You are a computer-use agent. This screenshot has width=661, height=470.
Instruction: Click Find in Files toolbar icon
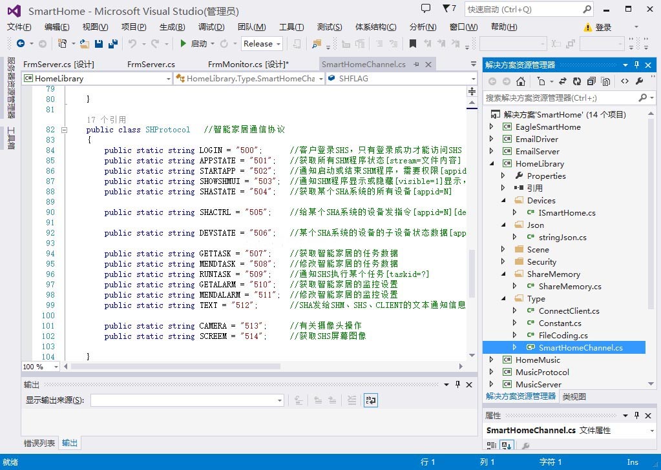click(316, 43)
